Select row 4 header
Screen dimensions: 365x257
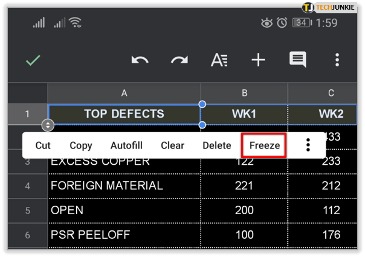[27, 186]
